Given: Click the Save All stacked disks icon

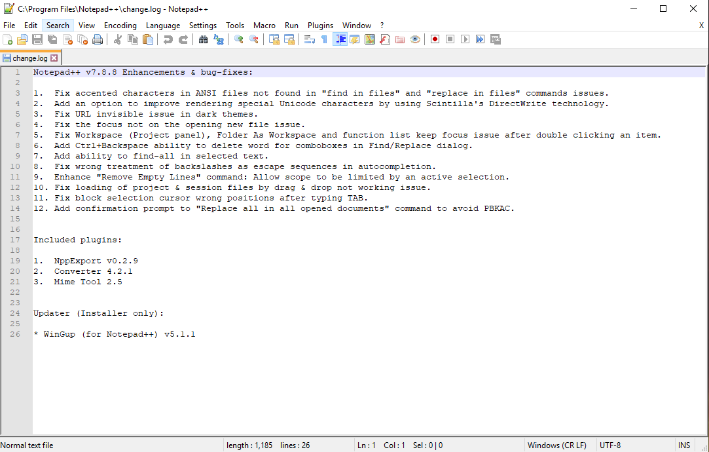Looking at the screenshot, I should tap(52, 39).
